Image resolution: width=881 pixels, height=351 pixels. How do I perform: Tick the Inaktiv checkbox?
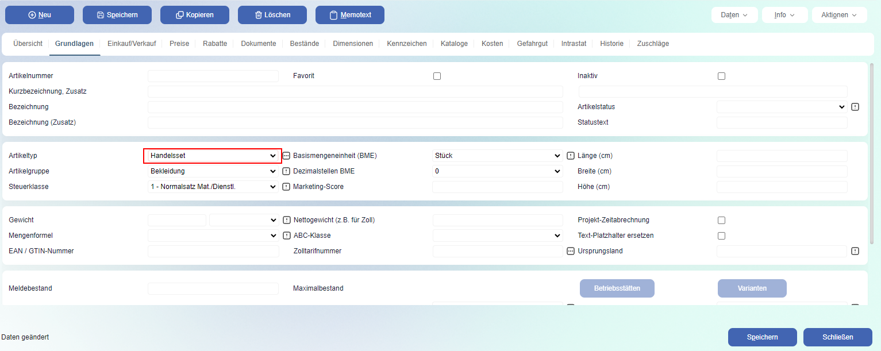tap(722, 76)
